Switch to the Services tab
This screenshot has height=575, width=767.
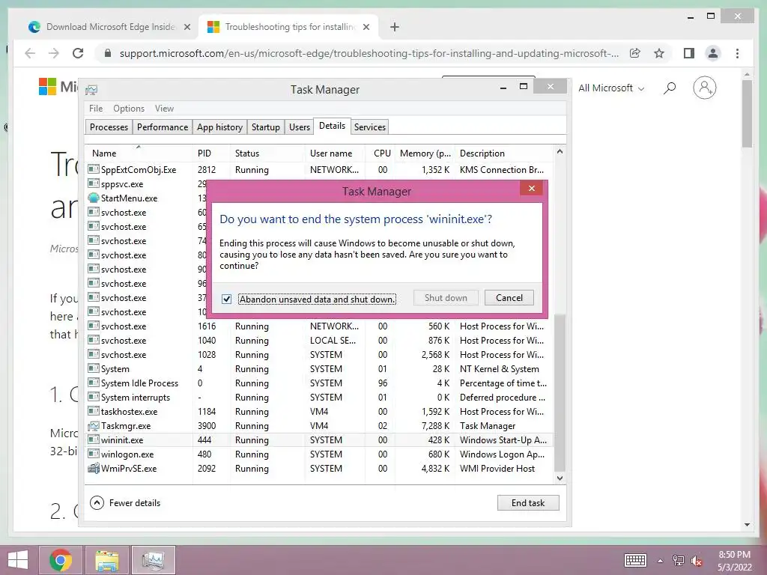point(370,127)
